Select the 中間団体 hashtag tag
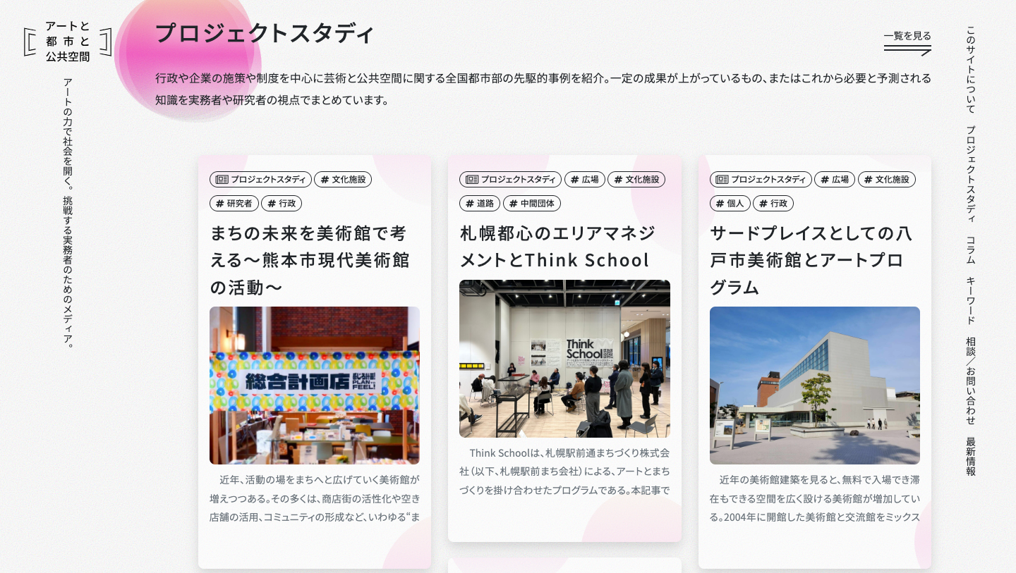The width and height of the screenshot is (1016, 573). point(532,204)
